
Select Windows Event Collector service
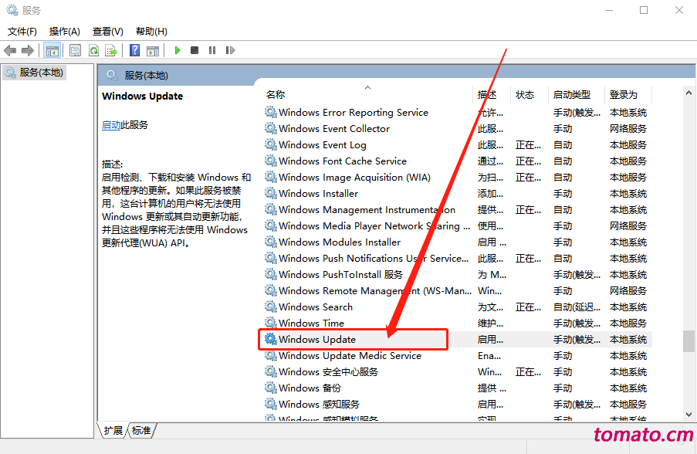[456, 128]
